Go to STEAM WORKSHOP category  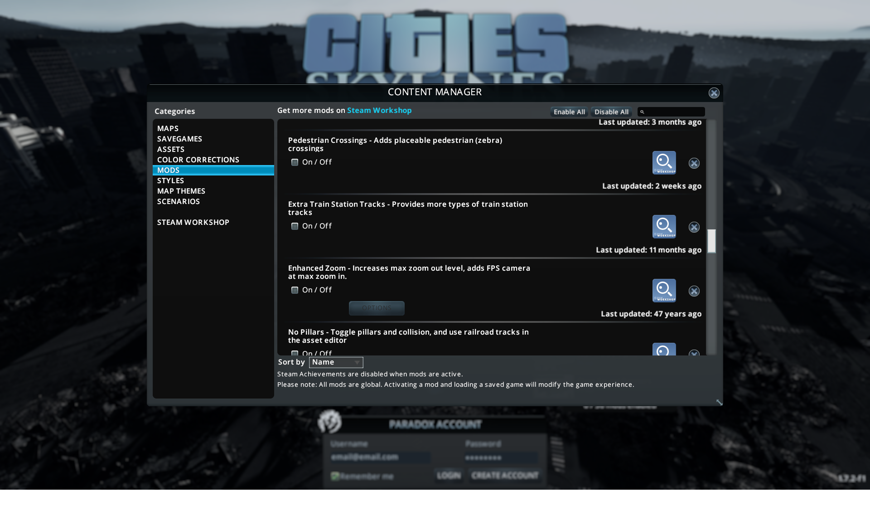pos(193,222)
